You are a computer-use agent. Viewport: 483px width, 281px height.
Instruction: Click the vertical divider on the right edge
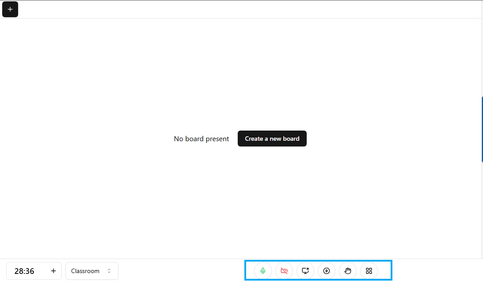click(482, 53)
